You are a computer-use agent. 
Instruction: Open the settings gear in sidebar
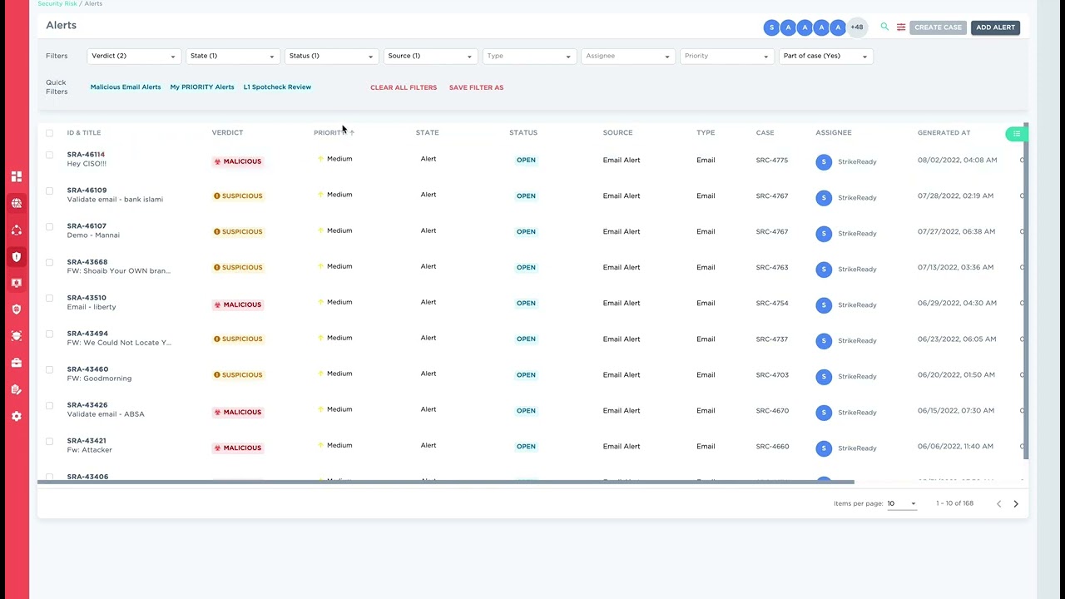16,416
